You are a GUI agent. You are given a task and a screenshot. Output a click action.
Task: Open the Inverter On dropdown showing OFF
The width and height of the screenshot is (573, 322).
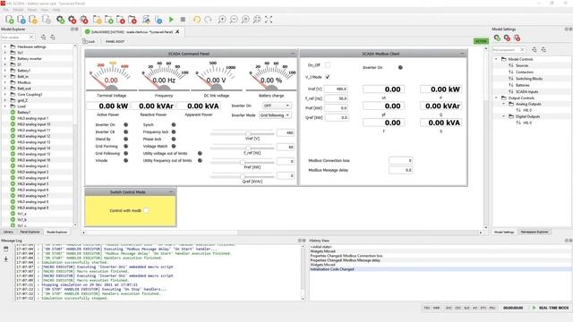[x=277, y=106]
